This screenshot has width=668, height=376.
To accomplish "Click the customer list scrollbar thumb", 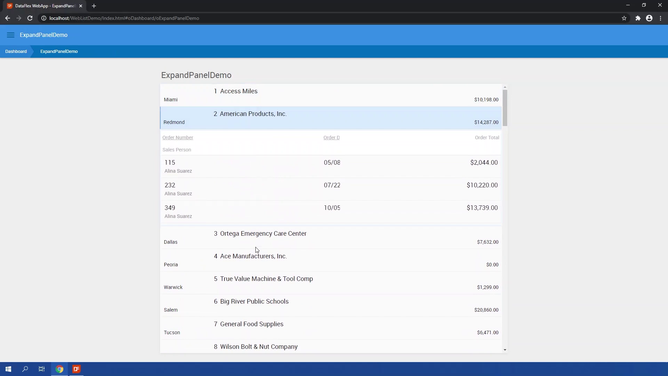I will (x=505, y=108).
